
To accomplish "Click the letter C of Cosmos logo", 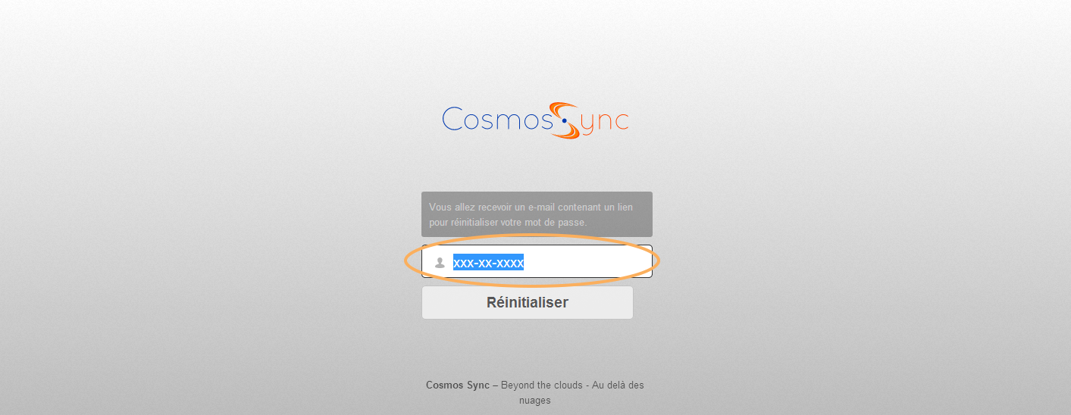I will (x=453, y=119).
